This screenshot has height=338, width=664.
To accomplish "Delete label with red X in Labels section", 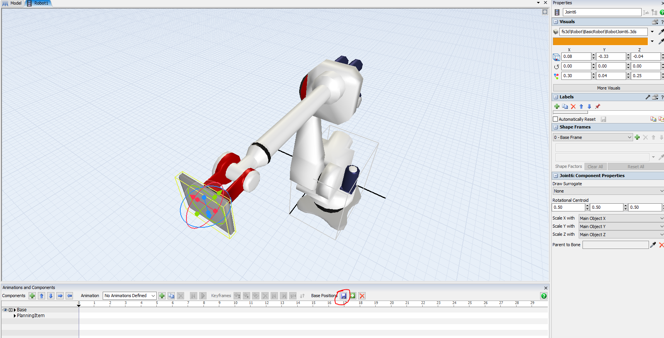I will coord(573,106).
